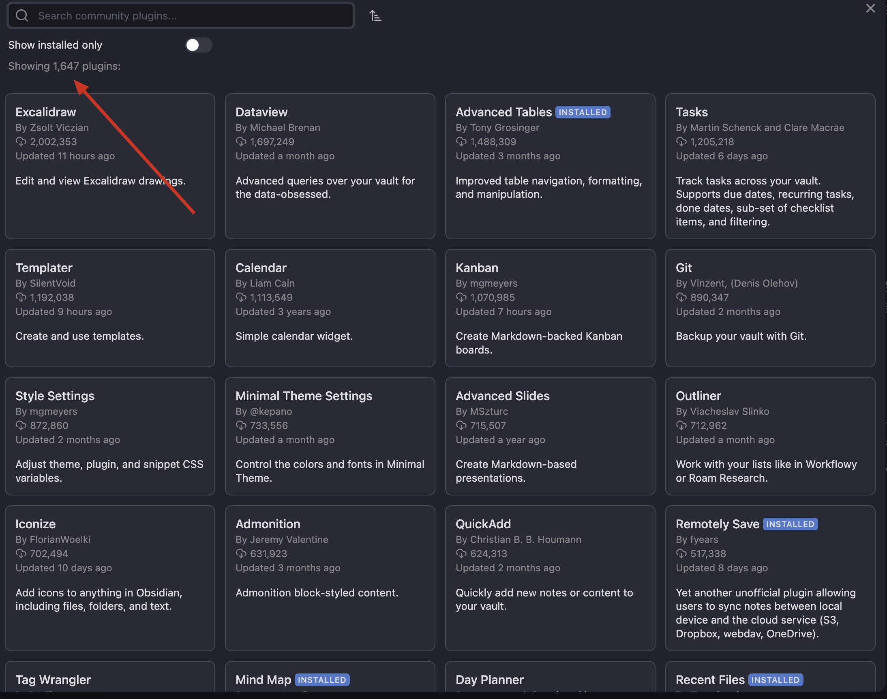
Task: Toggle Show installed only switch
Action: coord(198,45)
